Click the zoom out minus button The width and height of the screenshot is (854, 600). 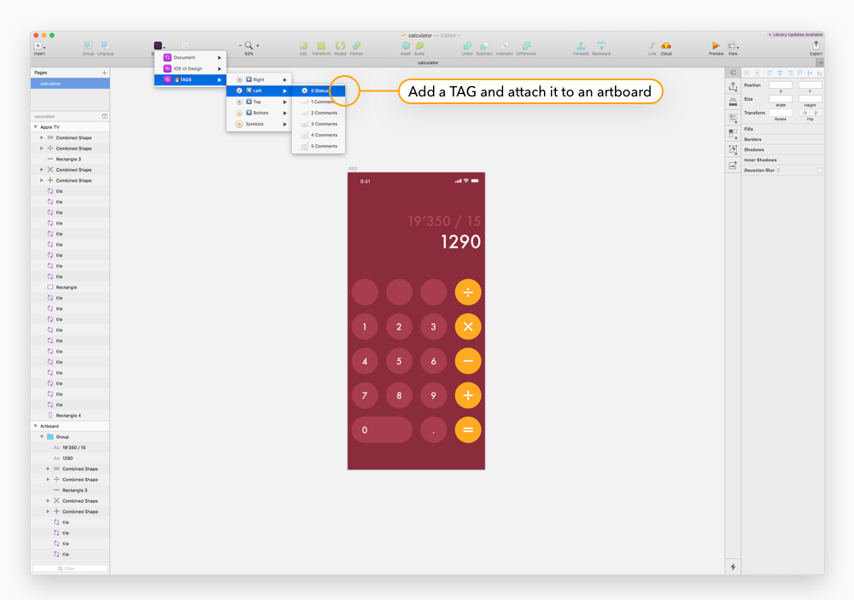point(240,46)
